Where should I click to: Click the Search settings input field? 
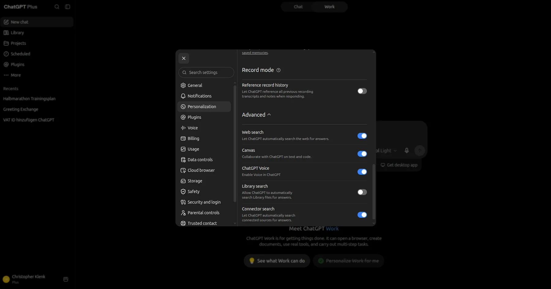pyautogui.click(x=206, y=72)
